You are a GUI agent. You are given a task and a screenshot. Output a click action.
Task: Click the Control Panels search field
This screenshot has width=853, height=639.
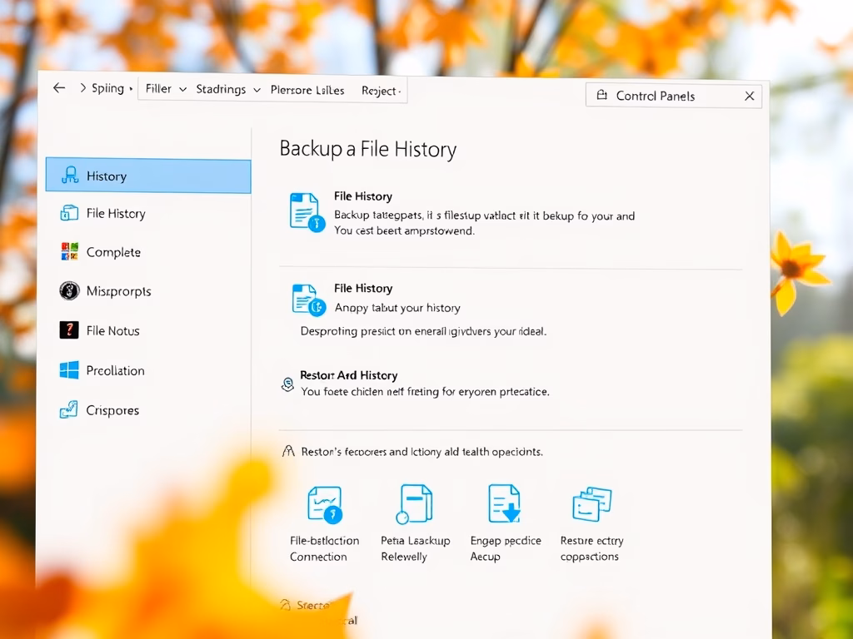[x=673, y=96]
